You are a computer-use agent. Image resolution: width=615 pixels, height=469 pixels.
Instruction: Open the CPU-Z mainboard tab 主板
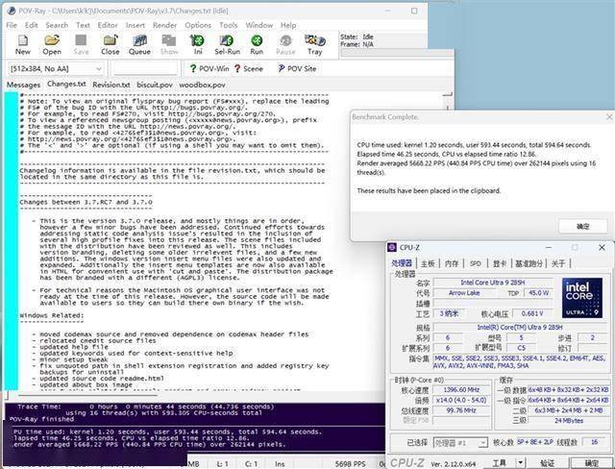428,263
